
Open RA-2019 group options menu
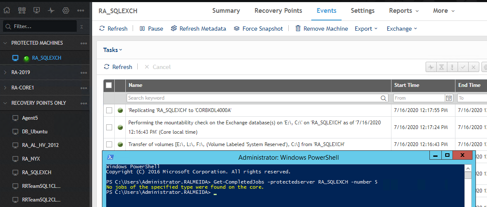(x=84, y=73)
